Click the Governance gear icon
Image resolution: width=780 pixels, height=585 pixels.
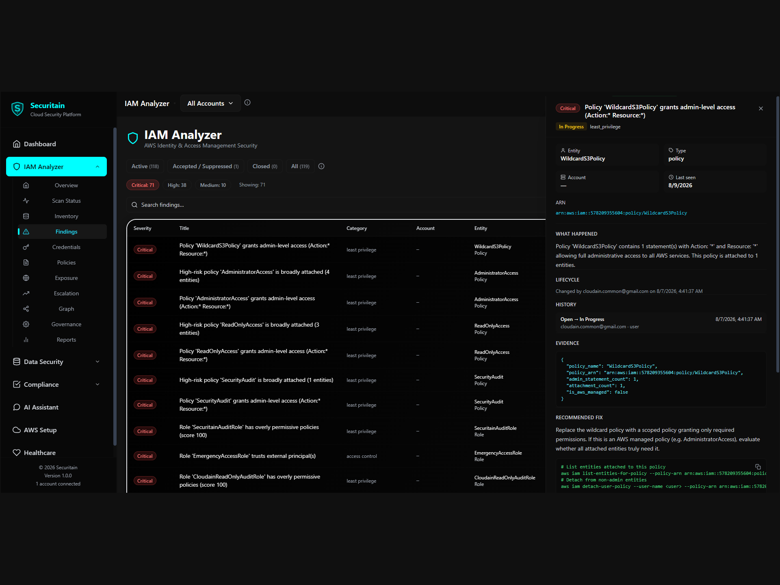pos(26,324)
